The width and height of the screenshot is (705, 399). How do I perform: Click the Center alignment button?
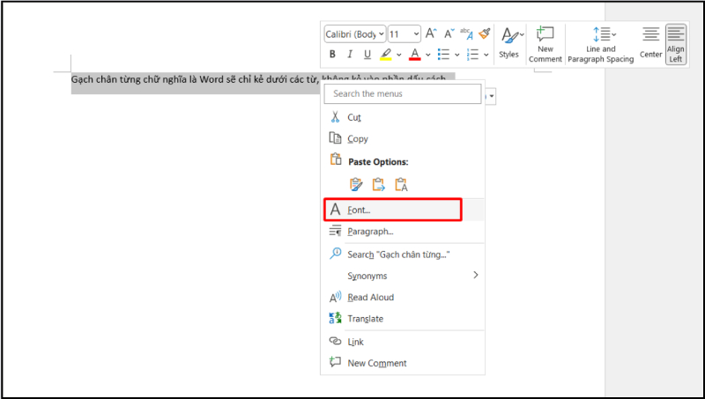[650, 42]
